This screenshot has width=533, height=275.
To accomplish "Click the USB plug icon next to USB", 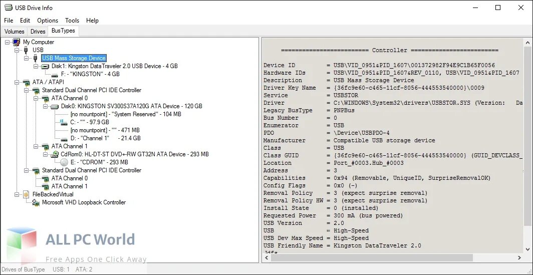I will (26, 50).
